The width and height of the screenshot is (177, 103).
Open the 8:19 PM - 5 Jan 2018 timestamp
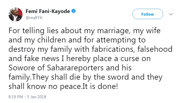pyautogui.click(x=27, y=97)
